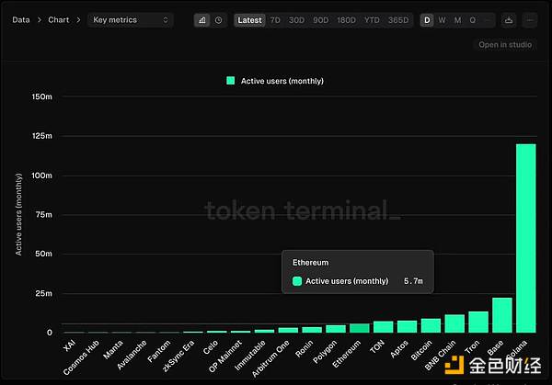Select the Latest time range
This screenshot has width=552, height=385.
[249, 19]
